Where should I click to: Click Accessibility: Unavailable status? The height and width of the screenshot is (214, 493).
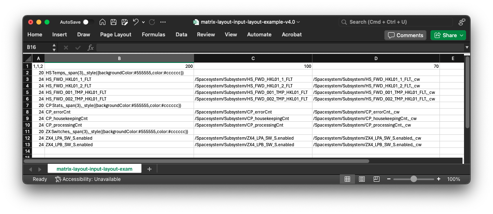pyautogui.click(x=88, y=179)
